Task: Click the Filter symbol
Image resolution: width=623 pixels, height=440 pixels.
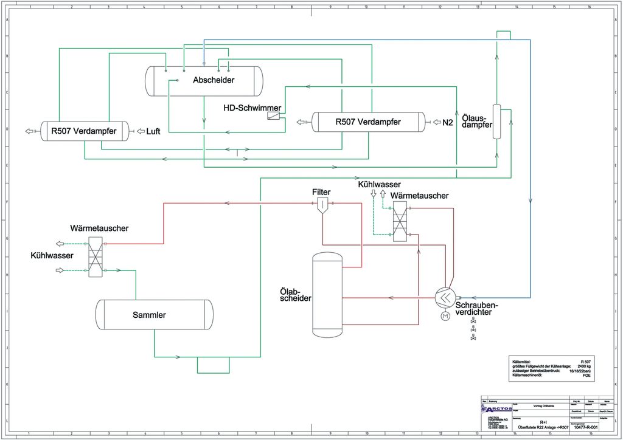Action: tap(322, 206)
